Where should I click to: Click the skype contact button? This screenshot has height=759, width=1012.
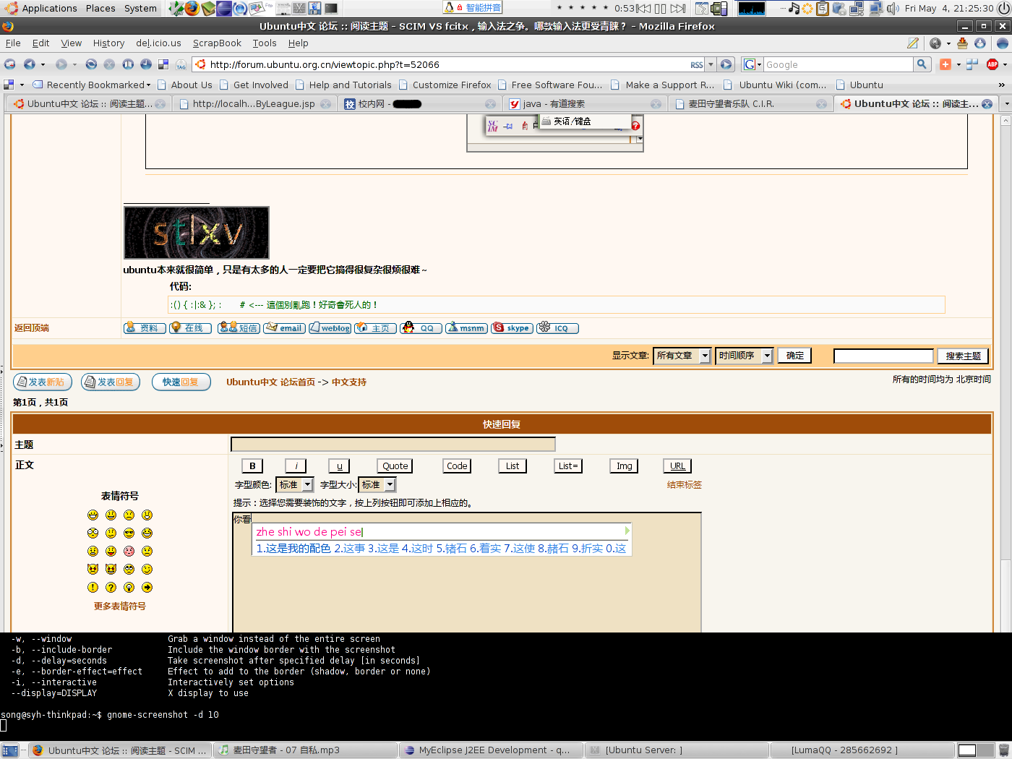(512, 327)
